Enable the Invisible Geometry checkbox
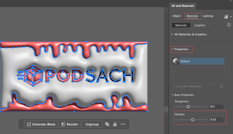Image resolution: width=233 pixels, height=134 pixels. pyautogui.click(x=175, y=86)
